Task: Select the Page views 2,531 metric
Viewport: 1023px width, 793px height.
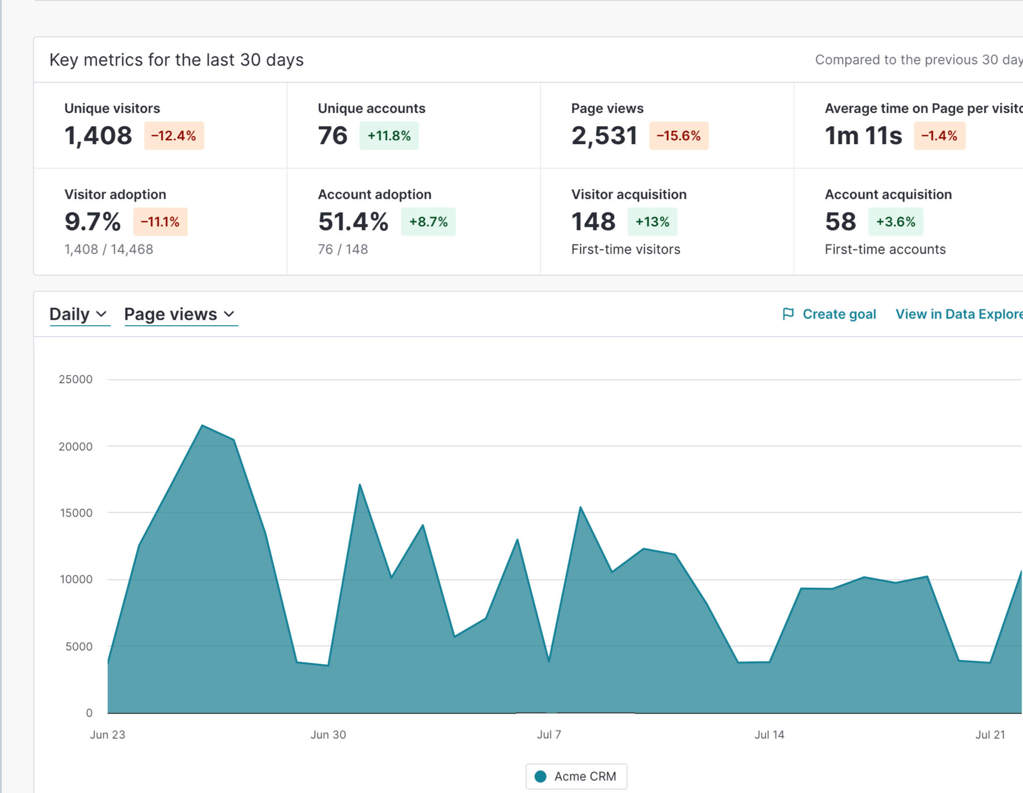Action: pyautogui.click(x=604, y=136)
